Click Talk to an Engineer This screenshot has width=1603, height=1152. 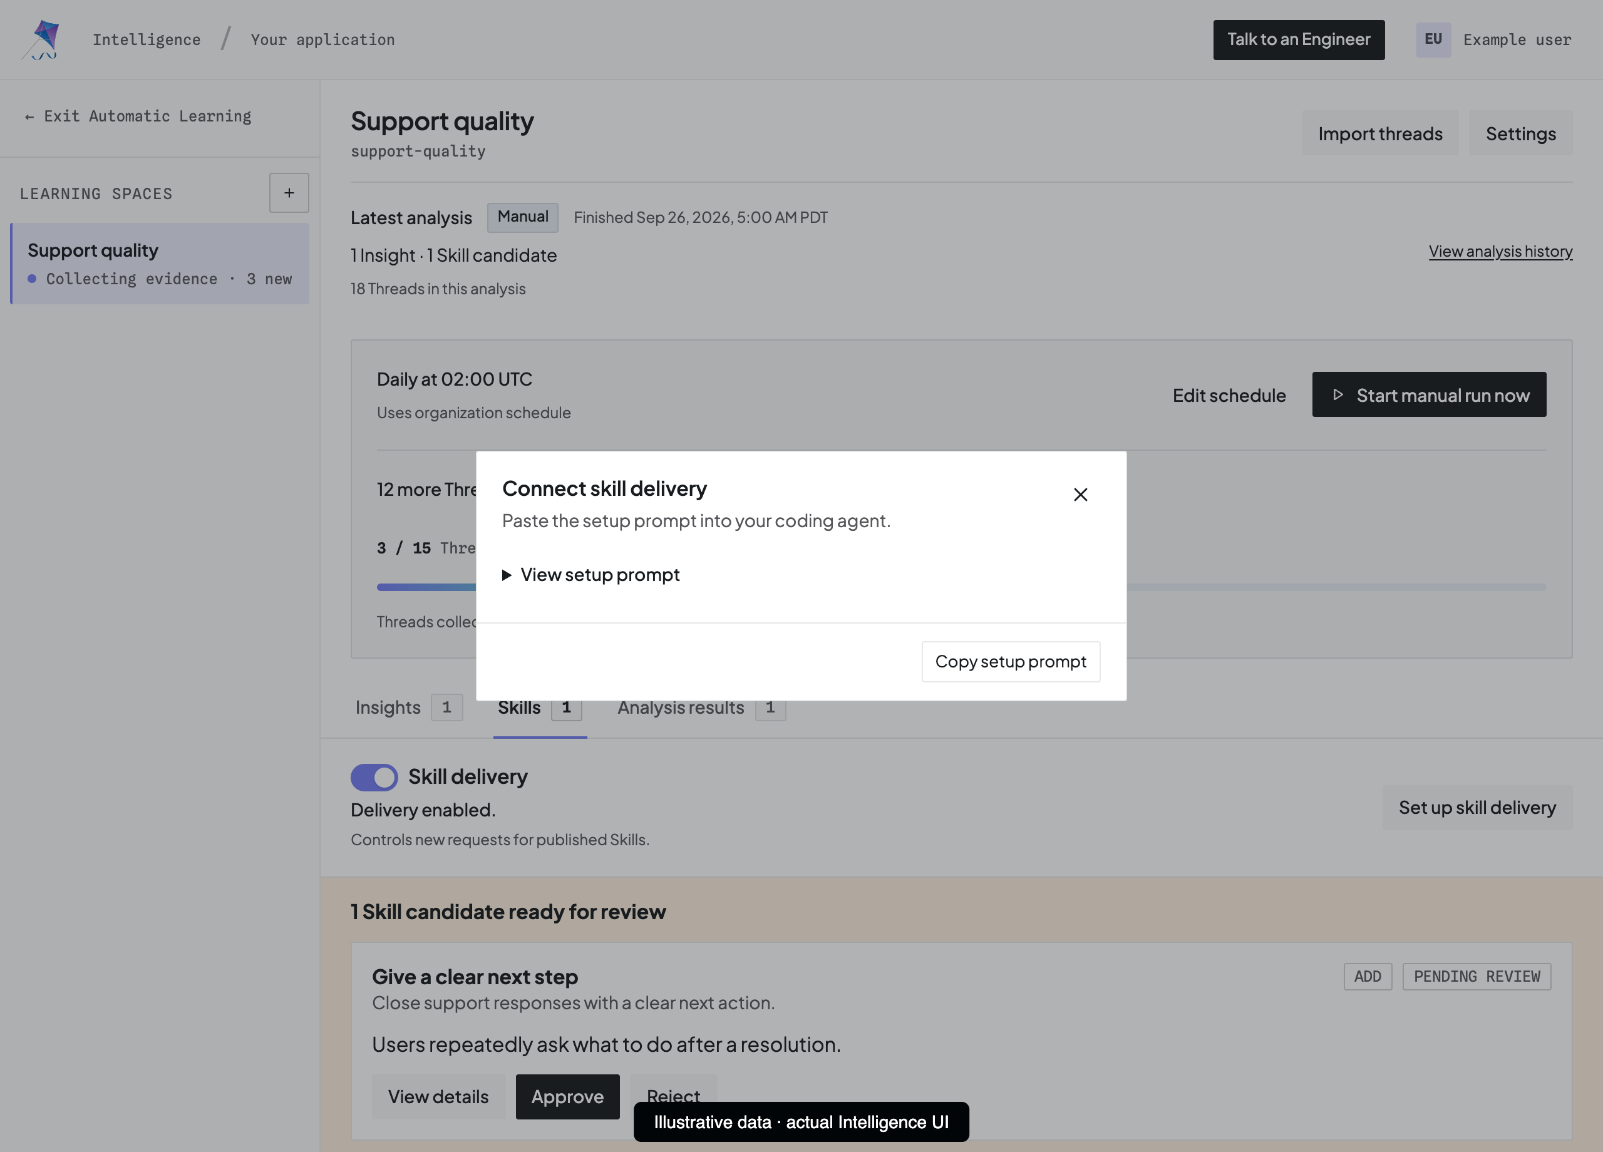(x=1299, y=39)
